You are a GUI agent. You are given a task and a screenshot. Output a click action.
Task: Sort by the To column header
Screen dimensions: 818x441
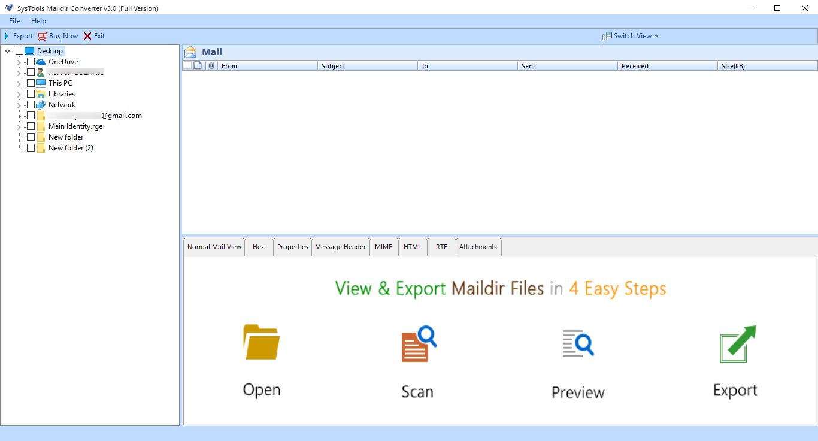(x=468, y=66)
